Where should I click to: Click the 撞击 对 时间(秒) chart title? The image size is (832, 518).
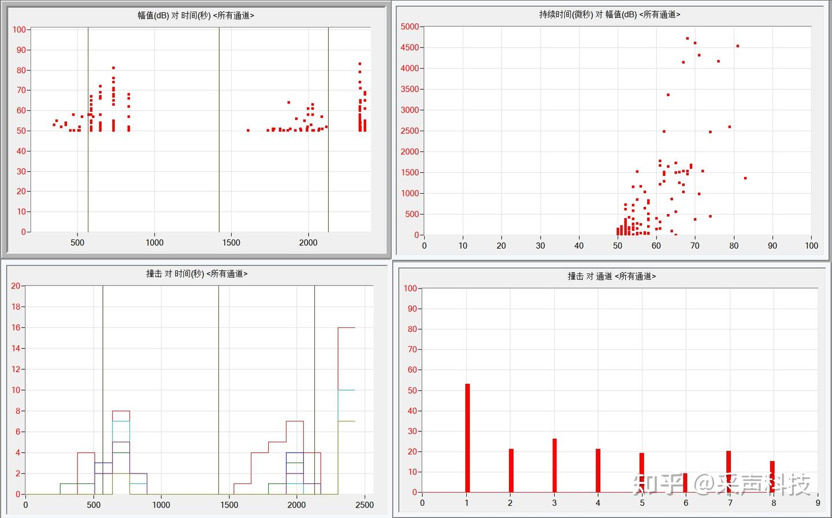196,273
